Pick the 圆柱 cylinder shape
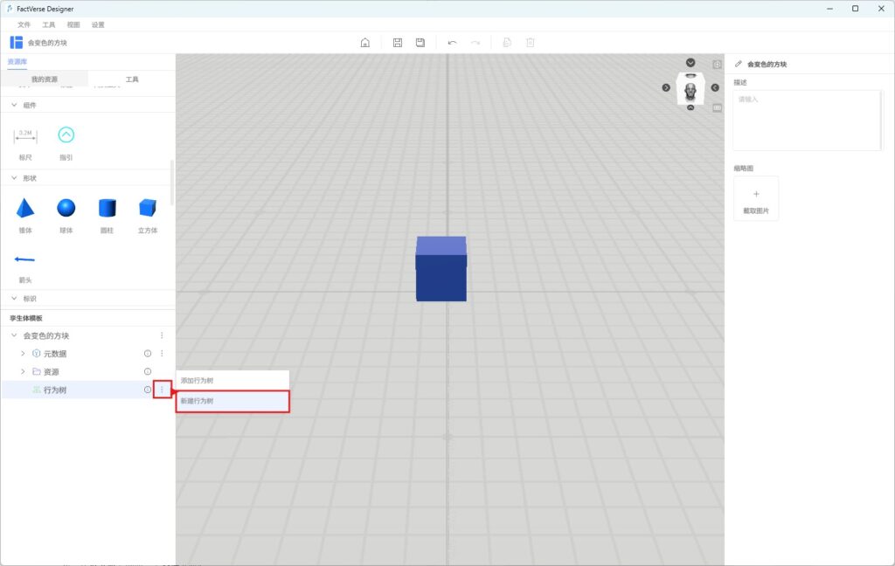Image resolution: width=895 pixels, height=566 pixels. coord(107,209)
